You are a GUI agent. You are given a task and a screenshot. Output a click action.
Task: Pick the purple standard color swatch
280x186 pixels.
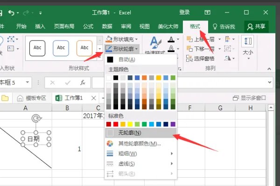click(x=173, y=124)
